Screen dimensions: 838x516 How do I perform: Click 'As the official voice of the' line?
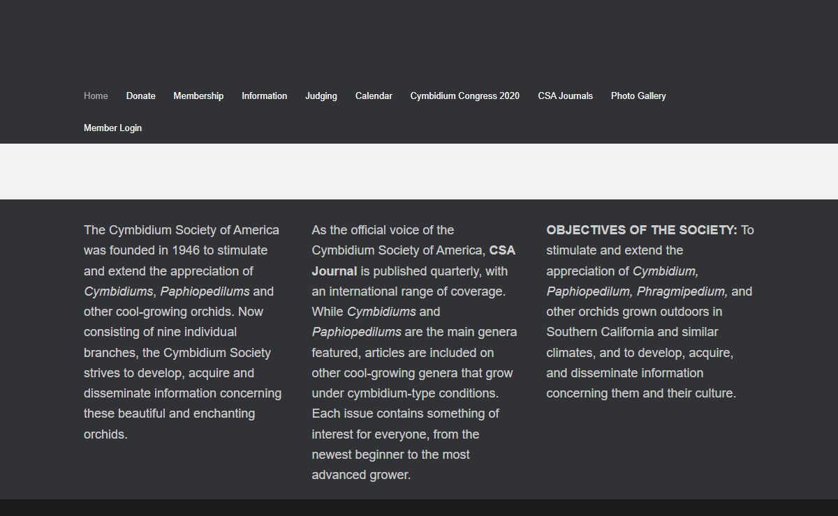click(x=383, y=230)
